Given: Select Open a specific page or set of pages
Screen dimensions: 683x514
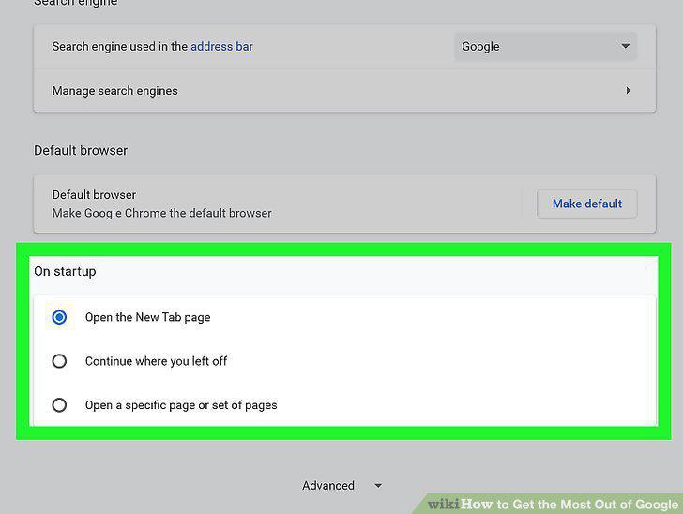Looking at the screenshot, I should click(59, 405).
